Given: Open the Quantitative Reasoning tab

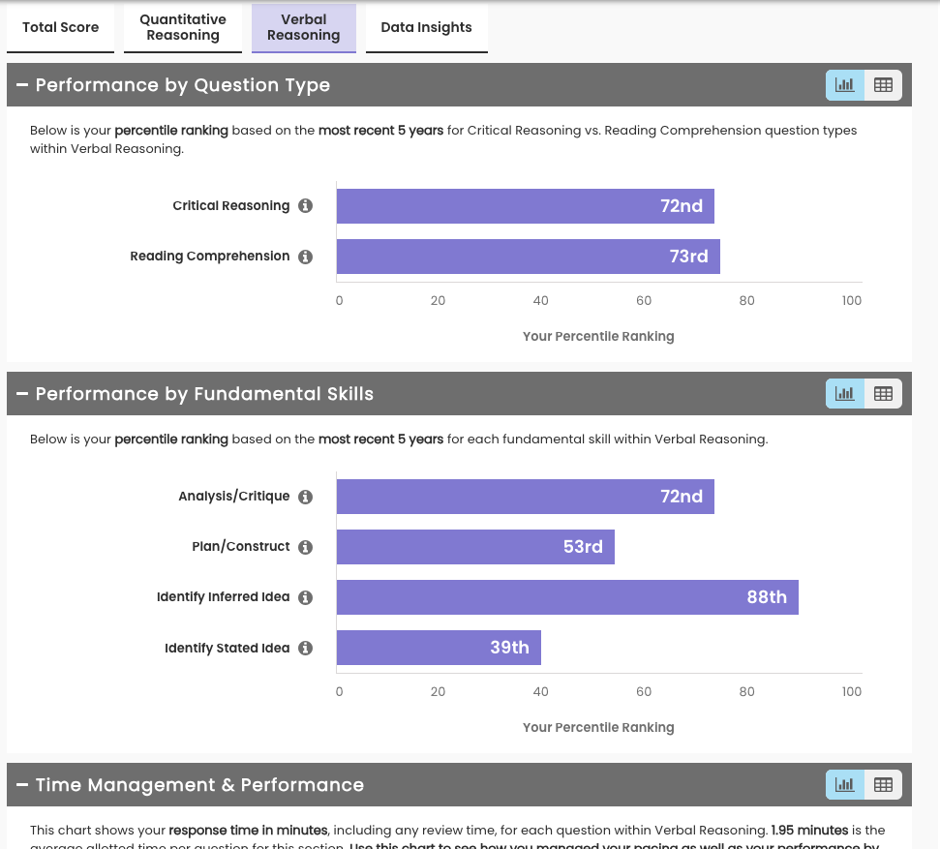Looking at the screenshot, I should point(183,27).
